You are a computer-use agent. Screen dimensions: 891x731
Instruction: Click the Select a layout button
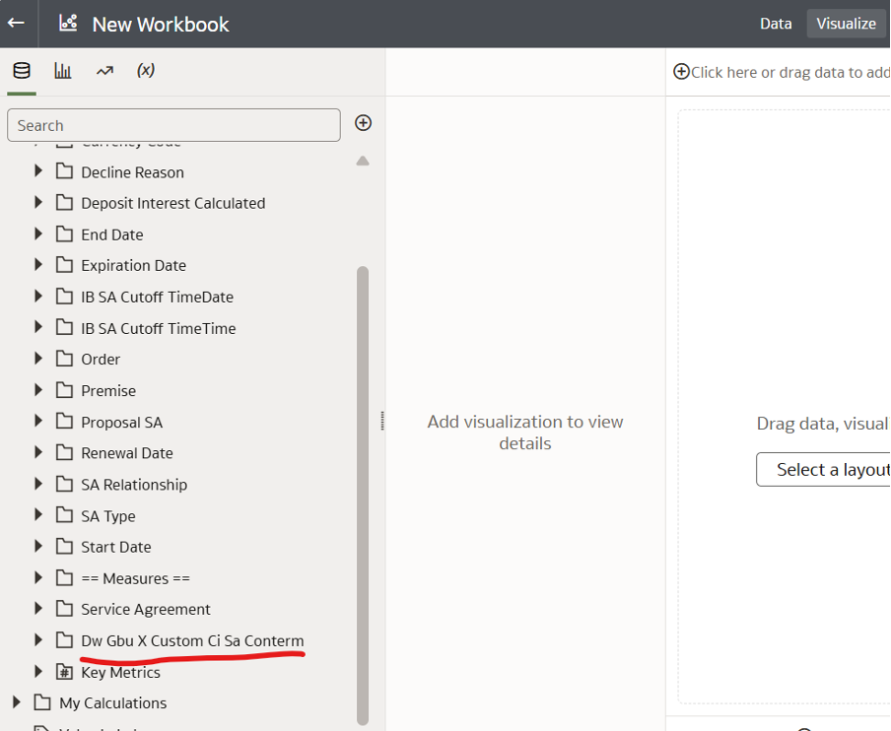tap(823, 470)
